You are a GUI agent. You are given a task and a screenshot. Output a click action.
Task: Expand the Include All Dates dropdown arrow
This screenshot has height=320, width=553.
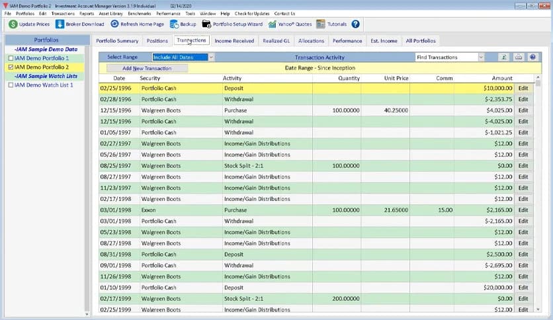211,57
